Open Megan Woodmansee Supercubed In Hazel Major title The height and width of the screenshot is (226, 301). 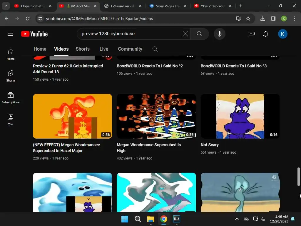coord(66,148)
